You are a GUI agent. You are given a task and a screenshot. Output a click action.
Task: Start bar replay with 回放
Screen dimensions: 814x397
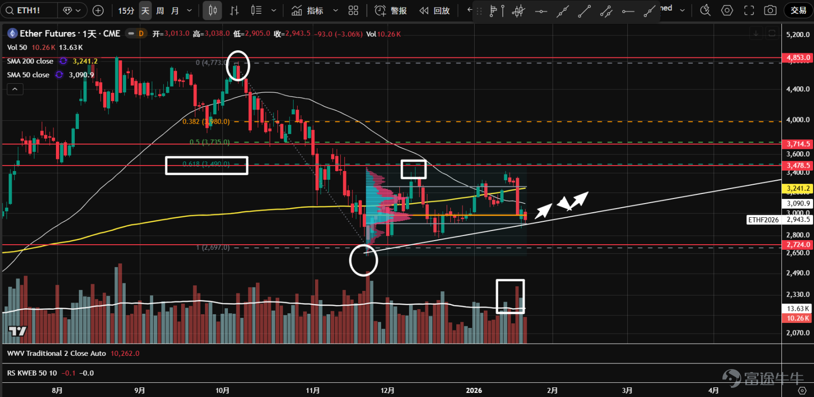[434, 10]
